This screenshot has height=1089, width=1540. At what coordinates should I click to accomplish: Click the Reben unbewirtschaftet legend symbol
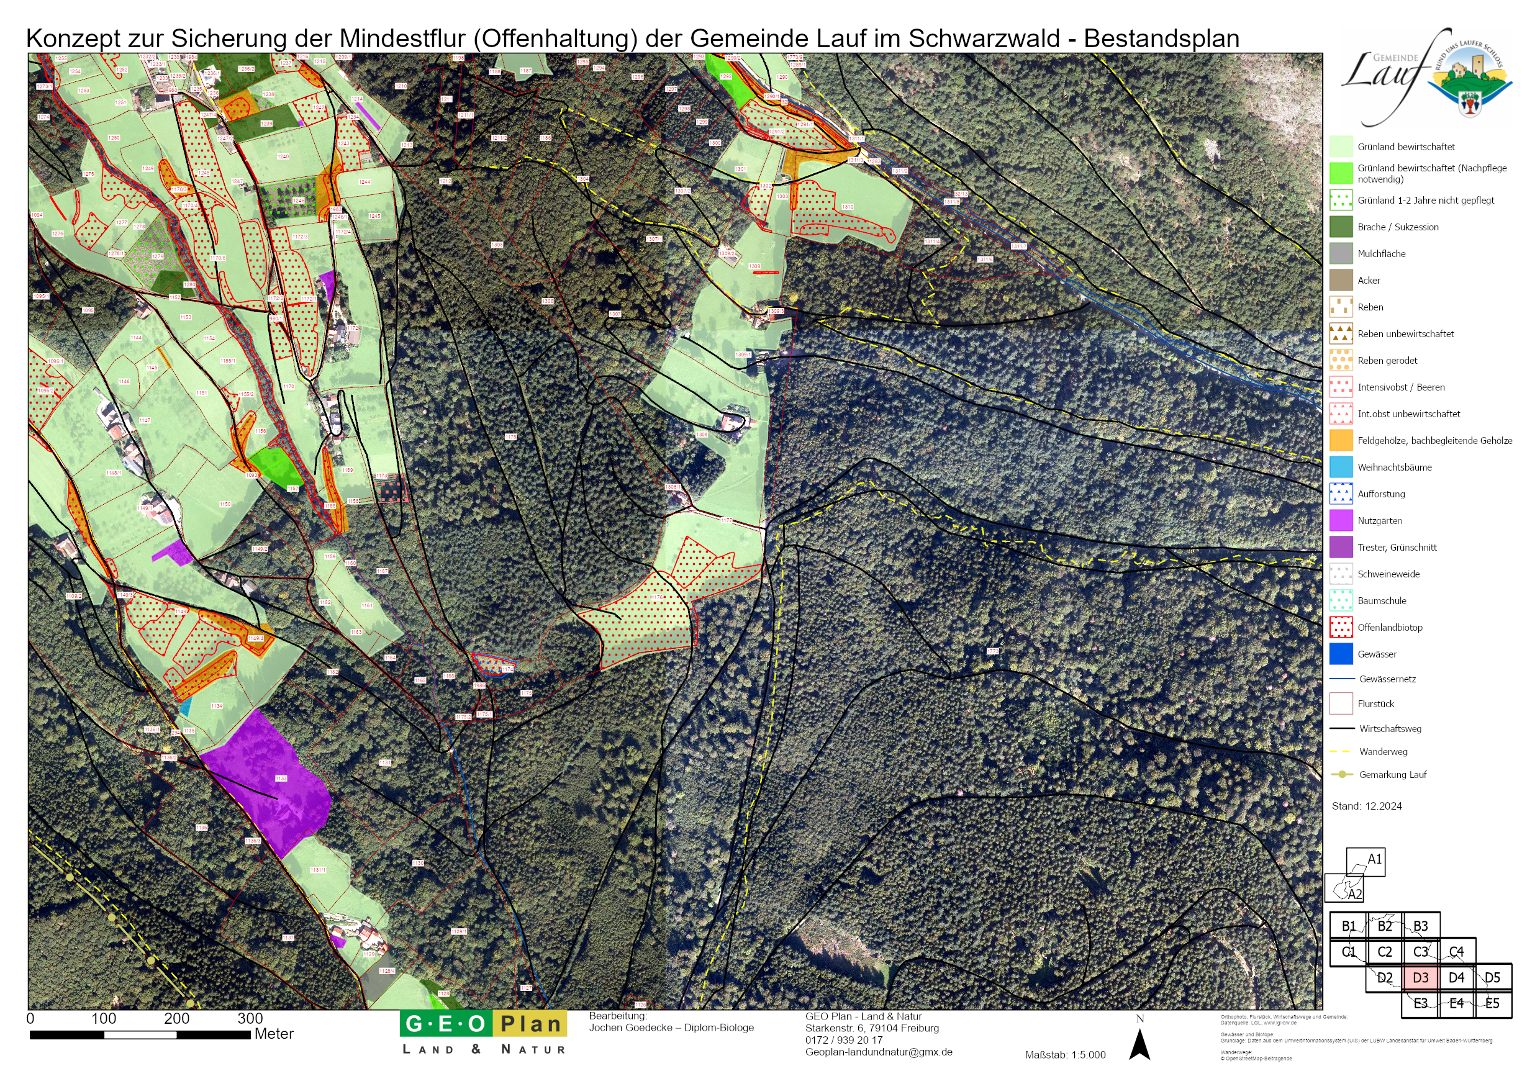[1341, 334]
